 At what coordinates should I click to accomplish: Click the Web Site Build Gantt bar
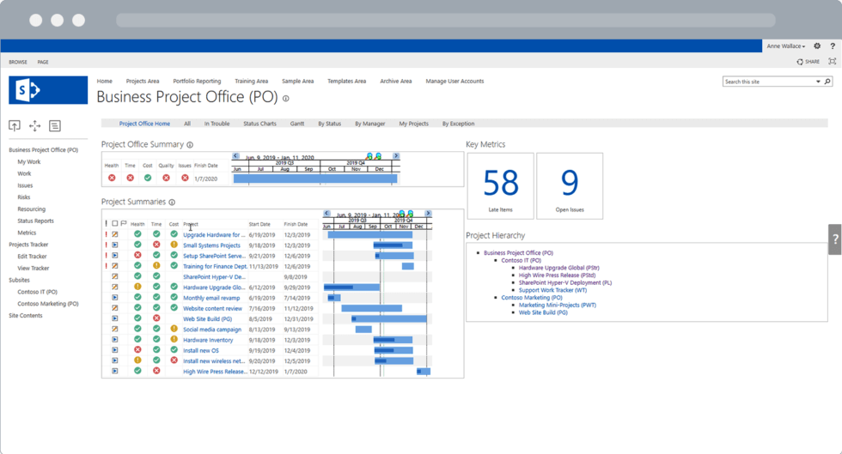click(x=389, y=319)
